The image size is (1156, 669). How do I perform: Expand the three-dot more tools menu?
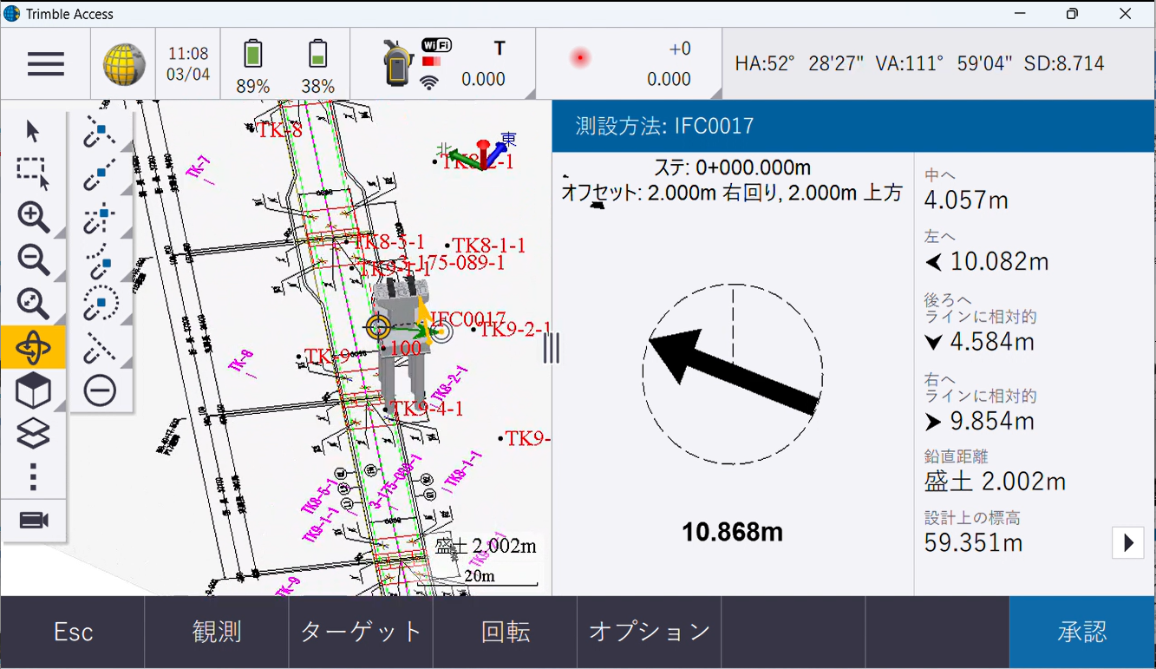tap(33, 477)
